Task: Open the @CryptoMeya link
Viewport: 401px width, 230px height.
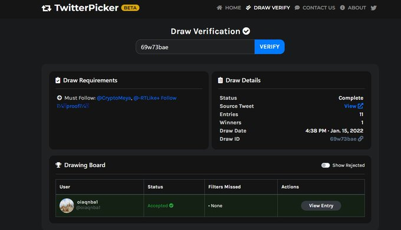Action: pyautogui.click(x=114, y=98)
